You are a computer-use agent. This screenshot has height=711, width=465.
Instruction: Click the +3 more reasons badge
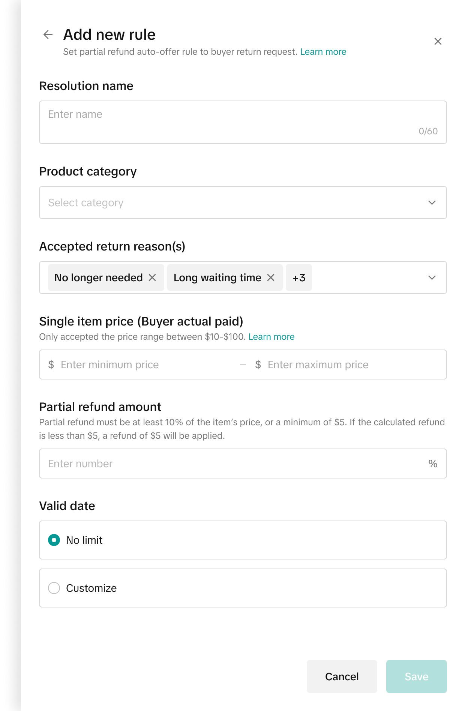[299, 277]
